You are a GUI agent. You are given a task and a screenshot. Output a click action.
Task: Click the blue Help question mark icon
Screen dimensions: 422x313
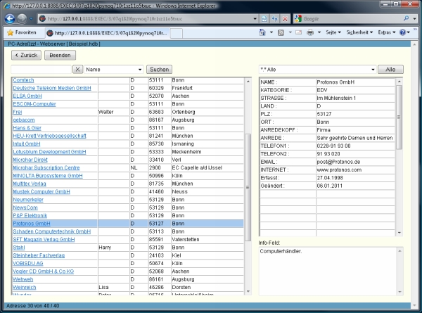[402, 32]
